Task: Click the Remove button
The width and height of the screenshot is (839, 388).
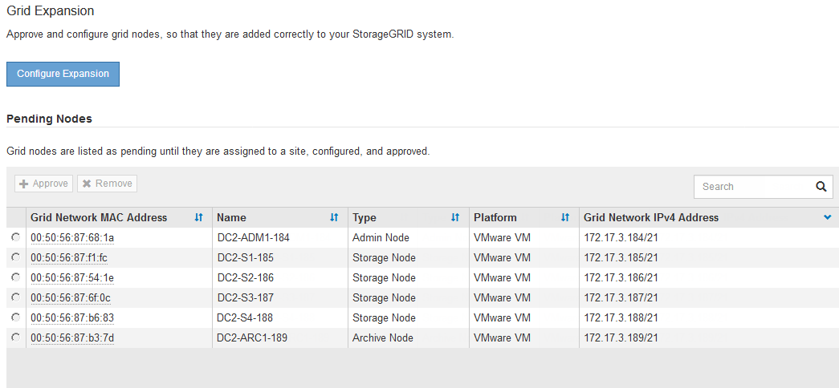Action: (x=107, y=184)
